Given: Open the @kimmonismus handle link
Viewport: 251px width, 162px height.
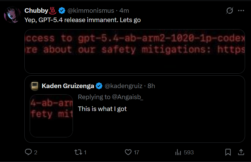Looking at the screenshot, I should (90, 11).
